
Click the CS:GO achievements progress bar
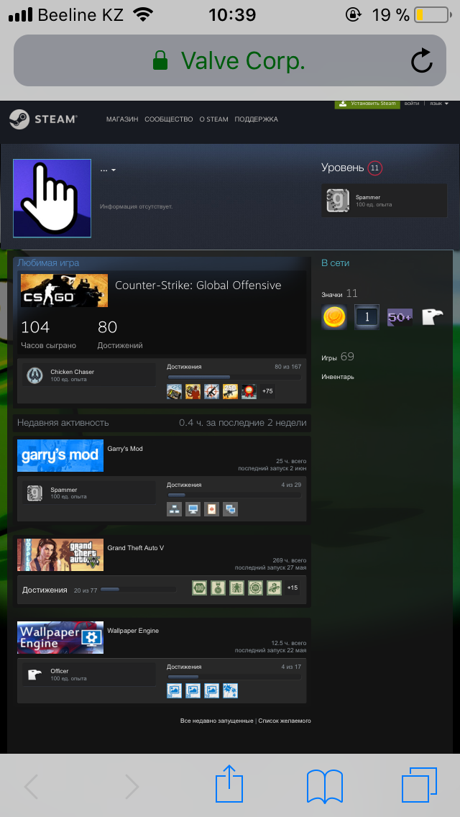pos(234,378)
